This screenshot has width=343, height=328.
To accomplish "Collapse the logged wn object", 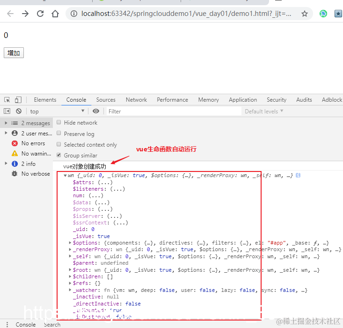I will [65, 176].
